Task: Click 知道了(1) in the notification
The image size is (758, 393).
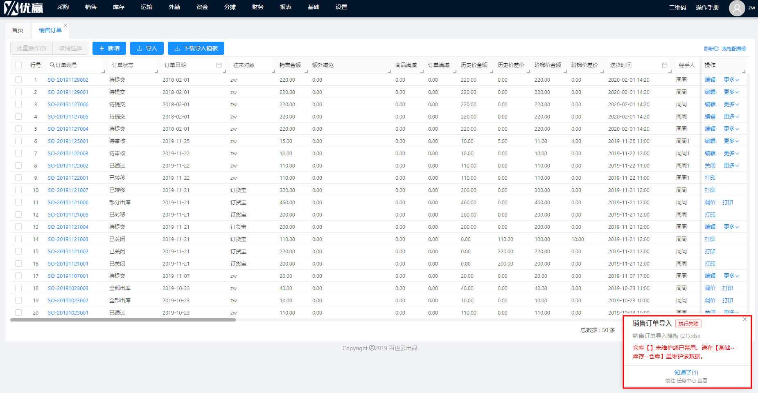Action: point(686,373)
